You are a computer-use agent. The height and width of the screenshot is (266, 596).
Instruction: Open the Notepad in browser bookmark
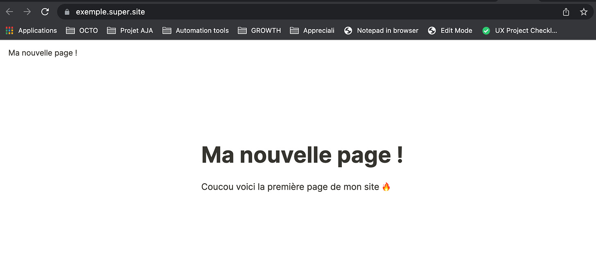coord(381,30)
